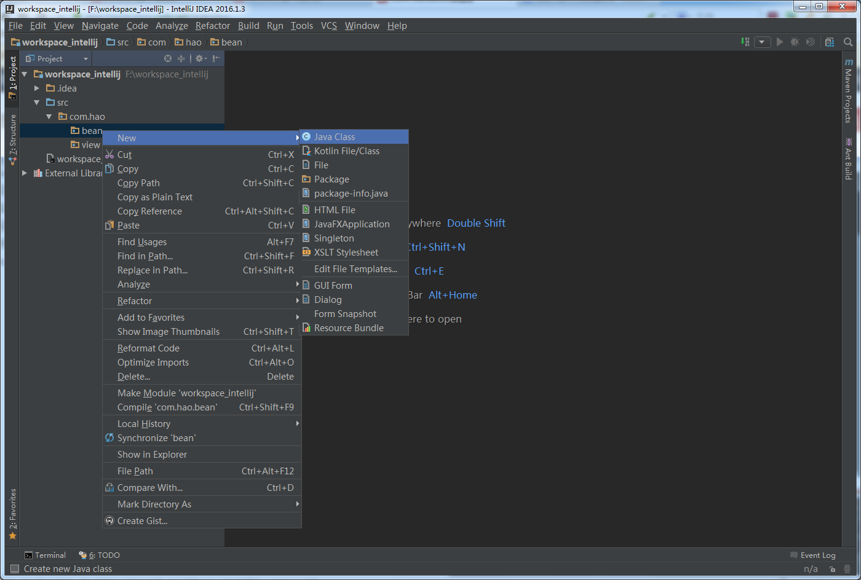Open the 6: TODO tool window
Screen dimensions: 861x580
click(99, 555)
